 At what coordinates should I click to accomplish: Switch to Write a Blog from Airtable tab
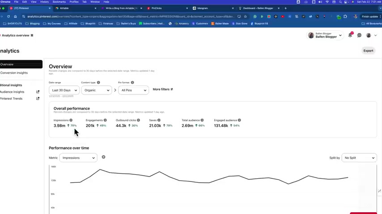(x=121, y=8)
